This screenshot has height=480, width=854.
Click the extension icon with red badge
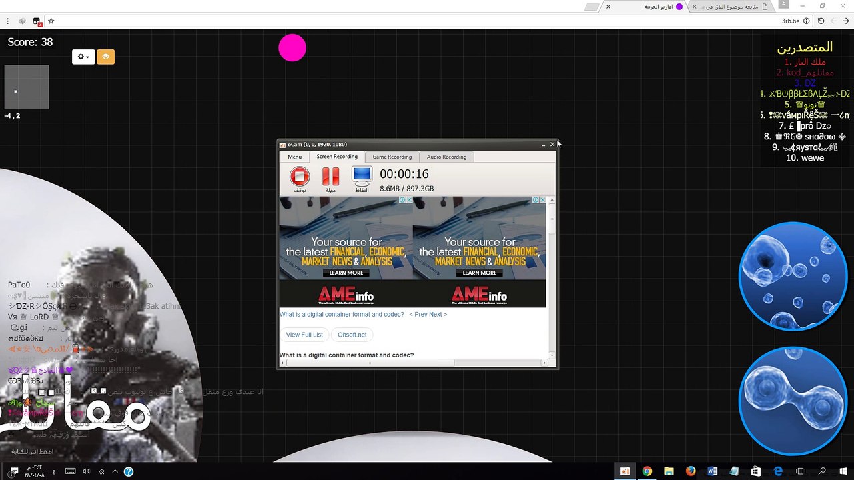pos(37,21)
